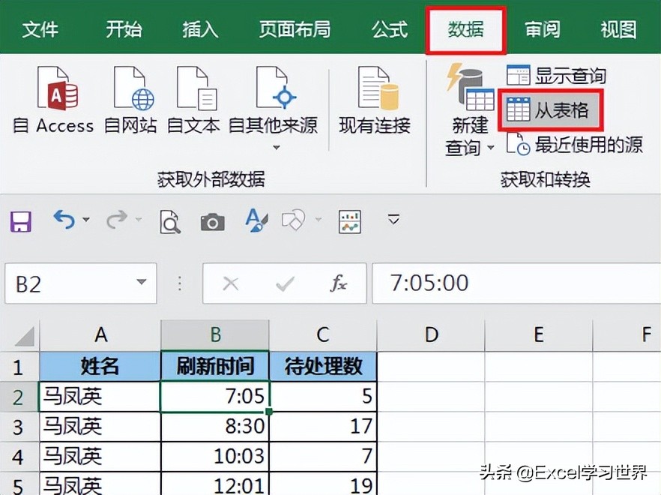
Task: Open the 插入 tab
Action: click(200, 29)
